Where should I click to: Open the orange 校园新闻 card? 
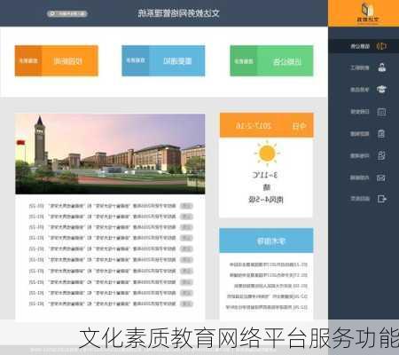(57, 60)
